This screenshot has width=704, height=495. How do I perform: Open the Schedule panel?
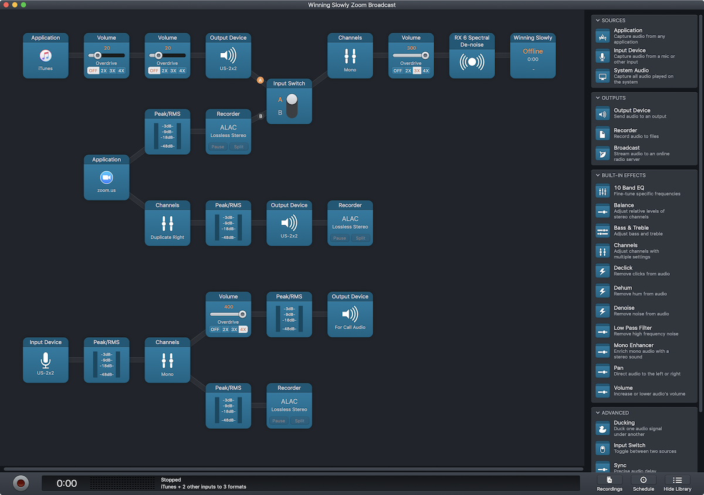point(643,483)
